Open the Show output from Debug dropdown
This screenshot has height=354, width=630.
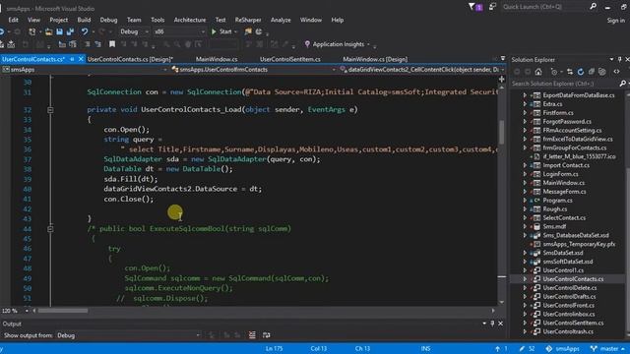pos(128,335)
